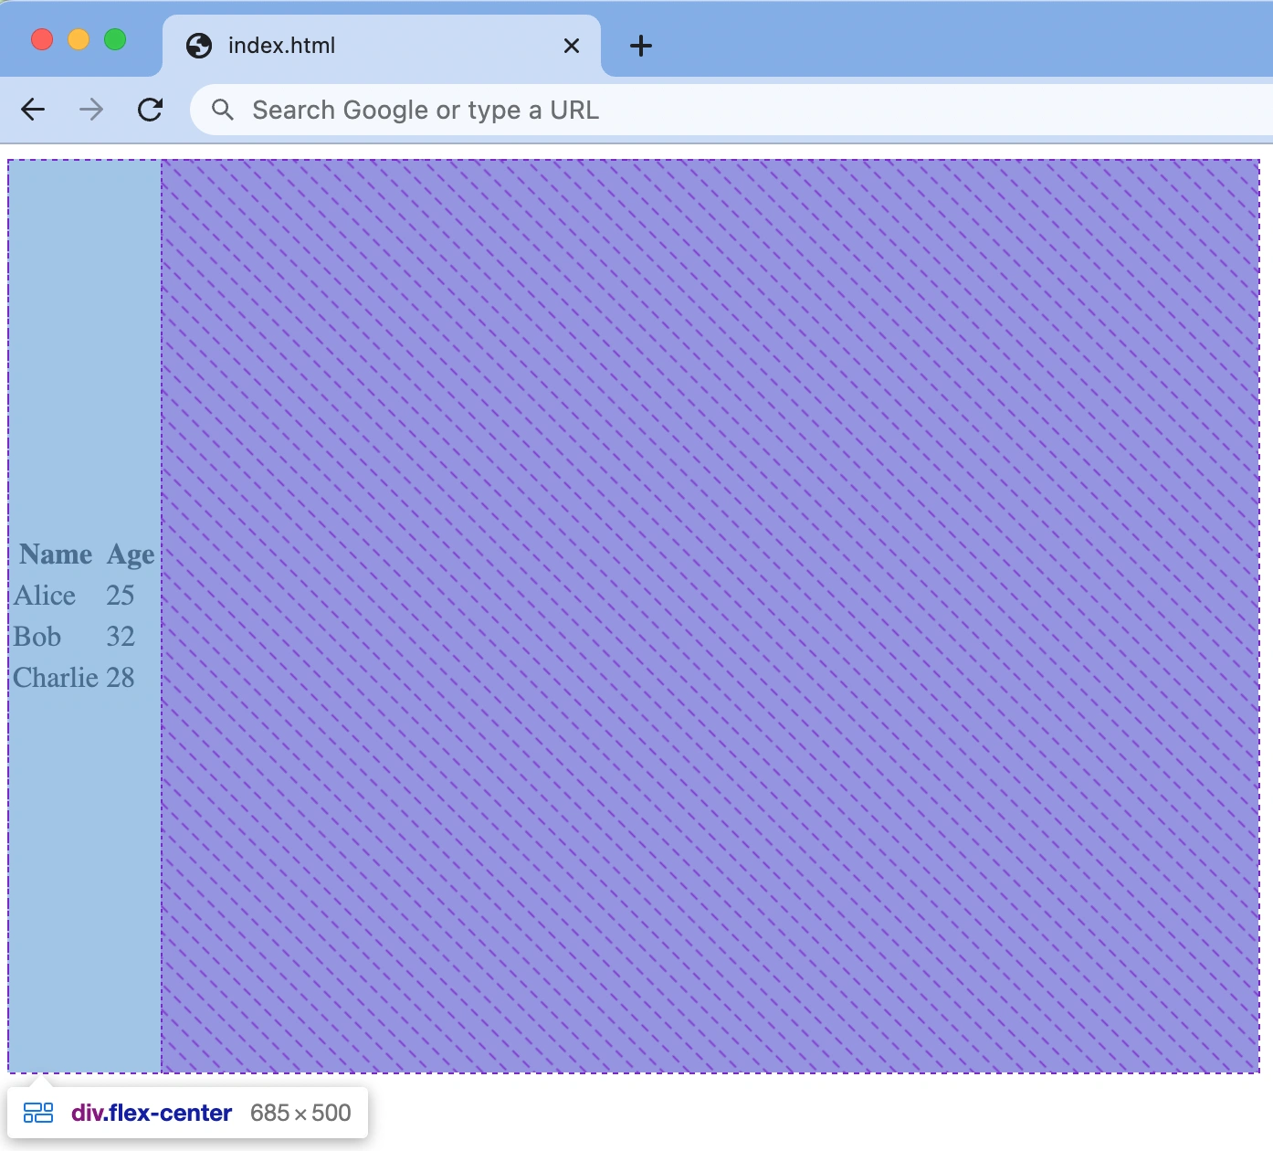Click the Name column header
Screen dimensions: 1273x1151
pyautogui.click(x=56, y=554)
